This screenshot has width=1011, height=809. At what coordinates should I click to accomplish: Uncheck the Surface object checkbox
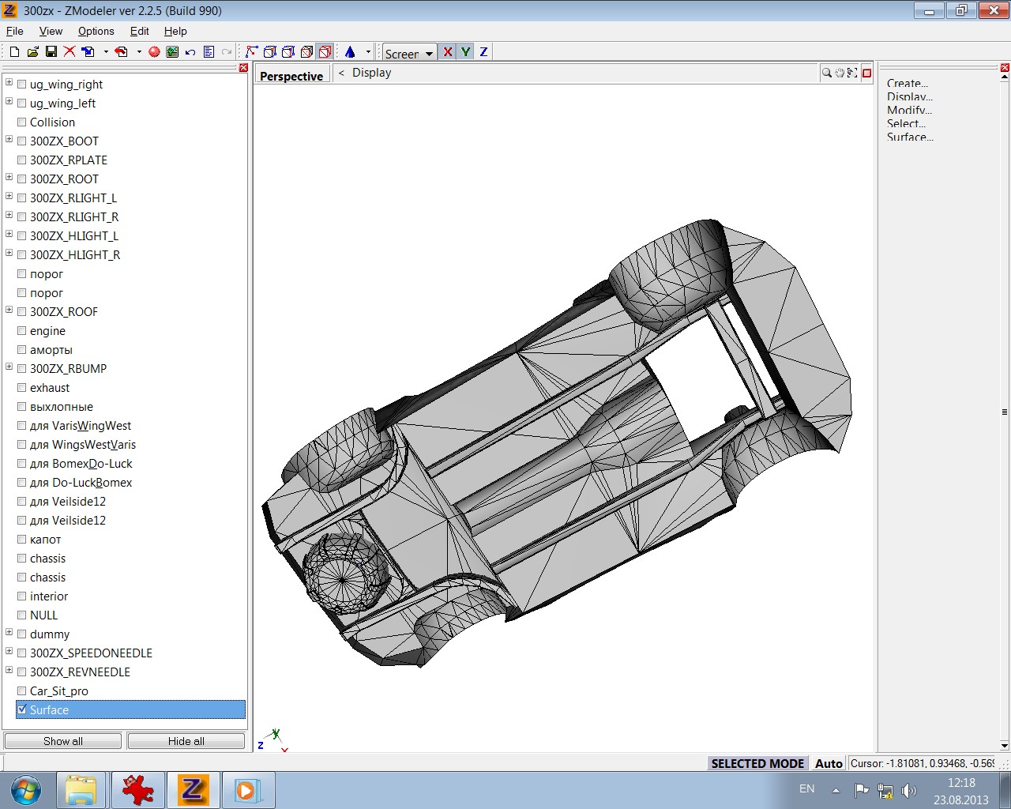(x=22, y=709)
